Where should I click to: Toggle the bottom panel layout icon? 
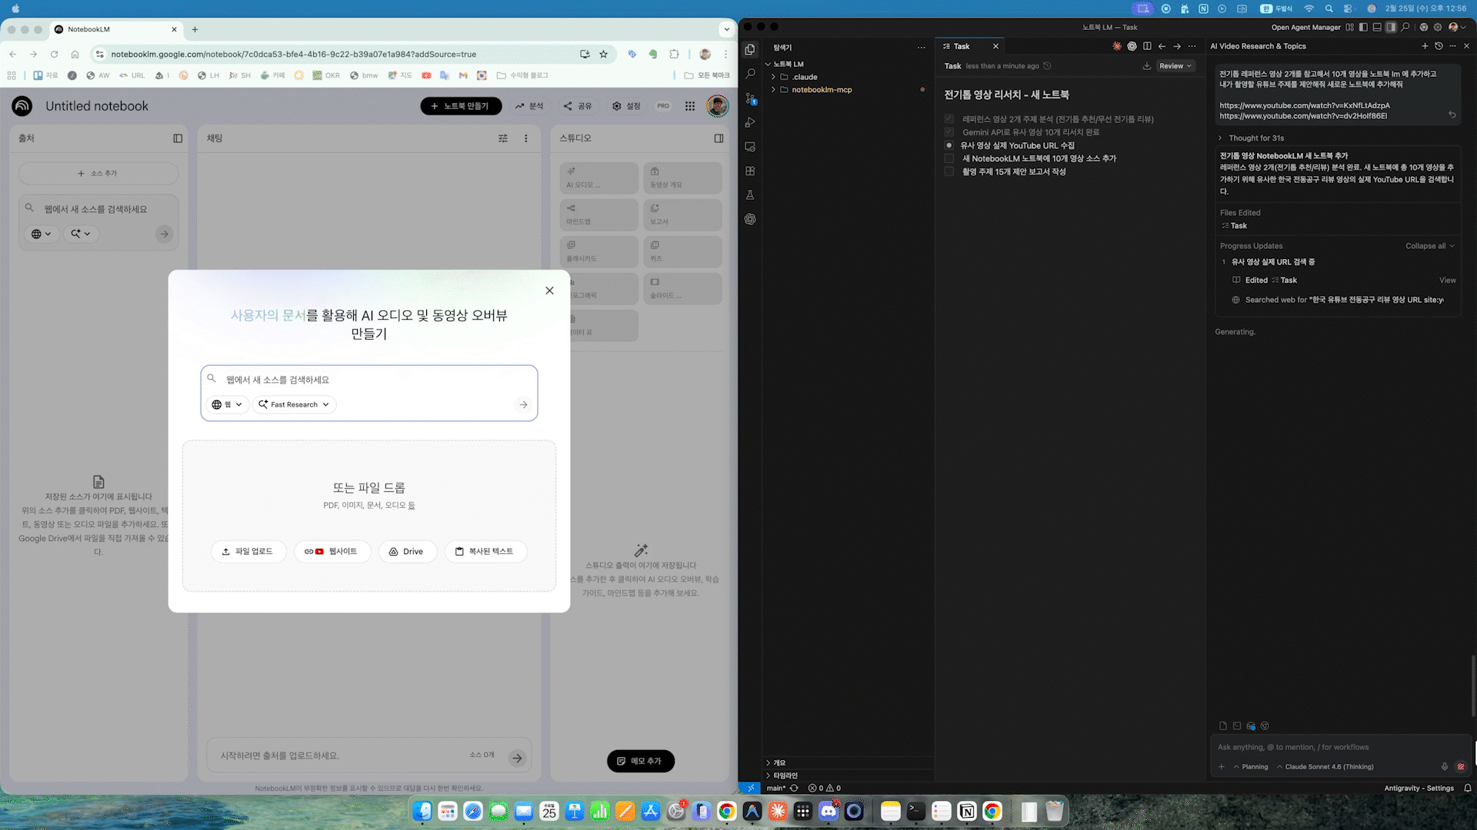coord(1377,27)
